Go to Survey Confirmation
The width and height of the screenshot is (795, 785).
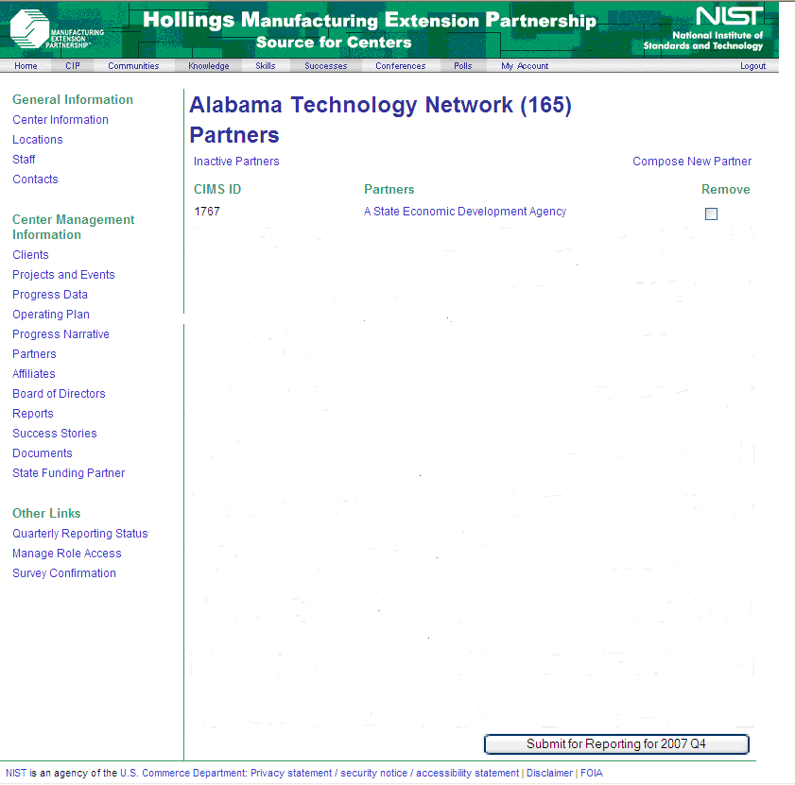[x=64, y=573]
